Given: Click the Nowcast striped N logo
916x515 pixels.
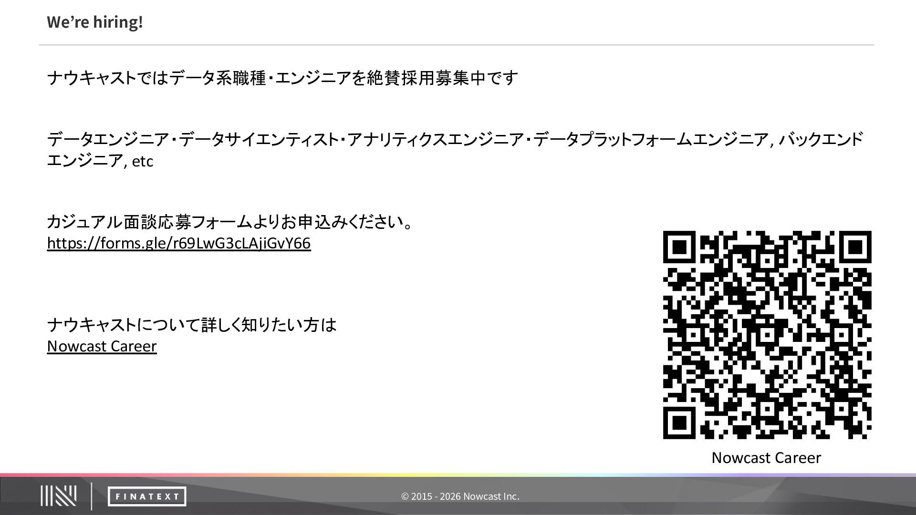Looking at the screenshot, I should 58,496.
